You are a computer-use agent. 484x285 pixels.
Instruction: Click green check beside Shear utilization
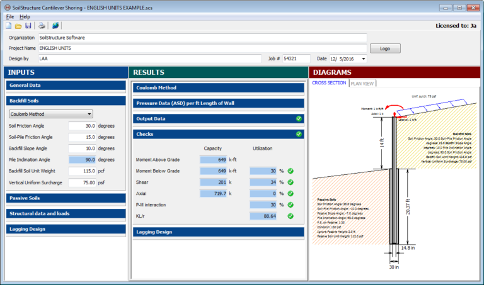point(291,182)
